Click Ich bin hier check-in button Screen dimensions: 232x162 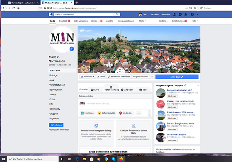[126, 113]
